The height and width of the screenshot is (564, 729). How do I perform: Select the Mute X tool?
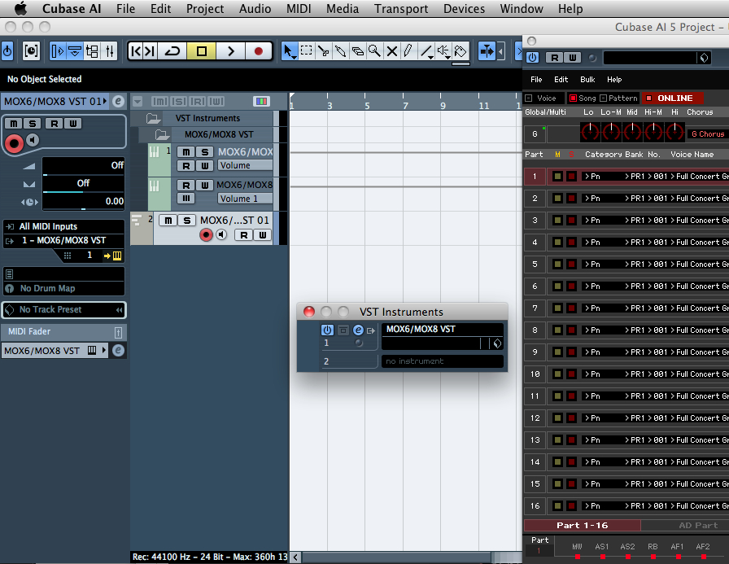391,50
